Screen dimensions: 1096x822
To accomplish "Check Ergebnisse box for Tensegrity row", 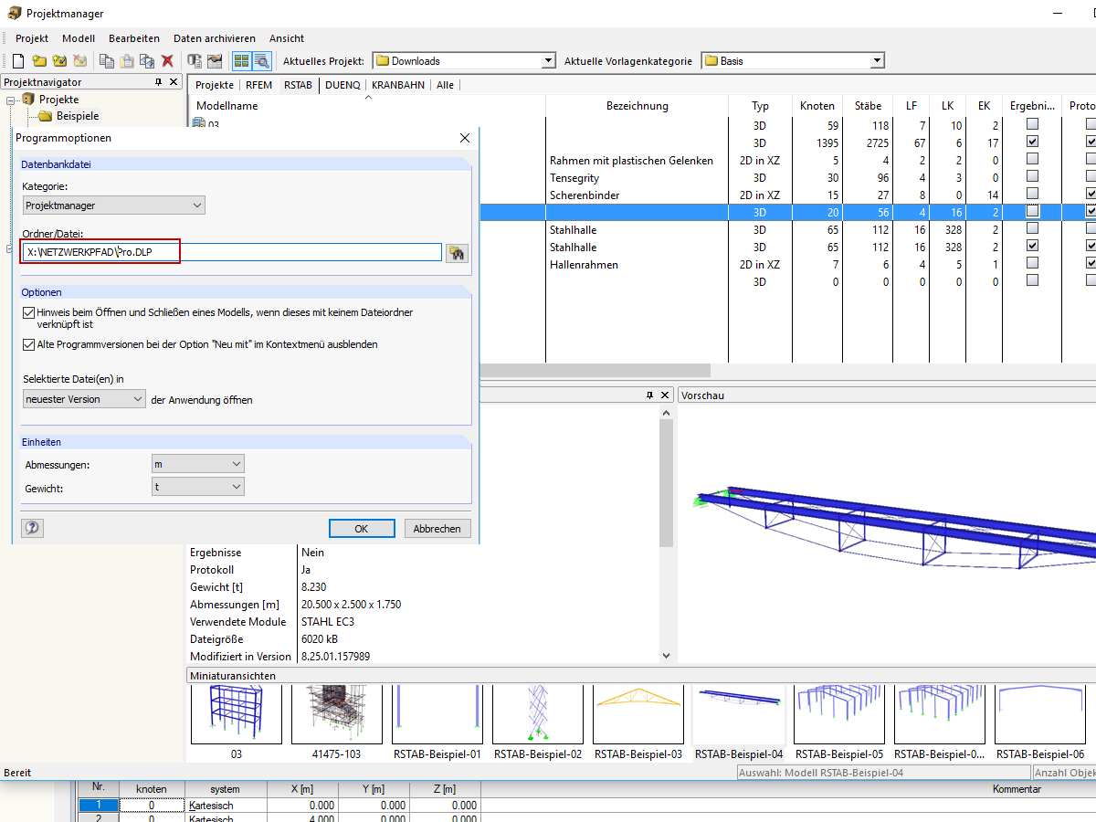I will pyautogui.click(x=1032, y=176).
